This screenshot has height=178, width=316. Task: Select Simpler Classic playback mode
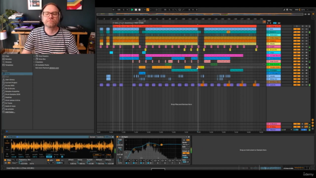tap(7, 142)
